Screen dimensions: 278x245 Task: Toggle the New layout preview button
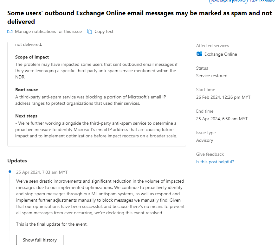[228, 1]
